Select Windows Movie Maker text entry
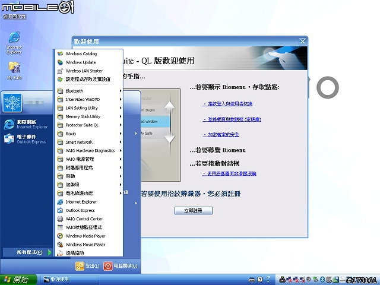Screen dimensions: 380x285 click(x=85, y=245)
